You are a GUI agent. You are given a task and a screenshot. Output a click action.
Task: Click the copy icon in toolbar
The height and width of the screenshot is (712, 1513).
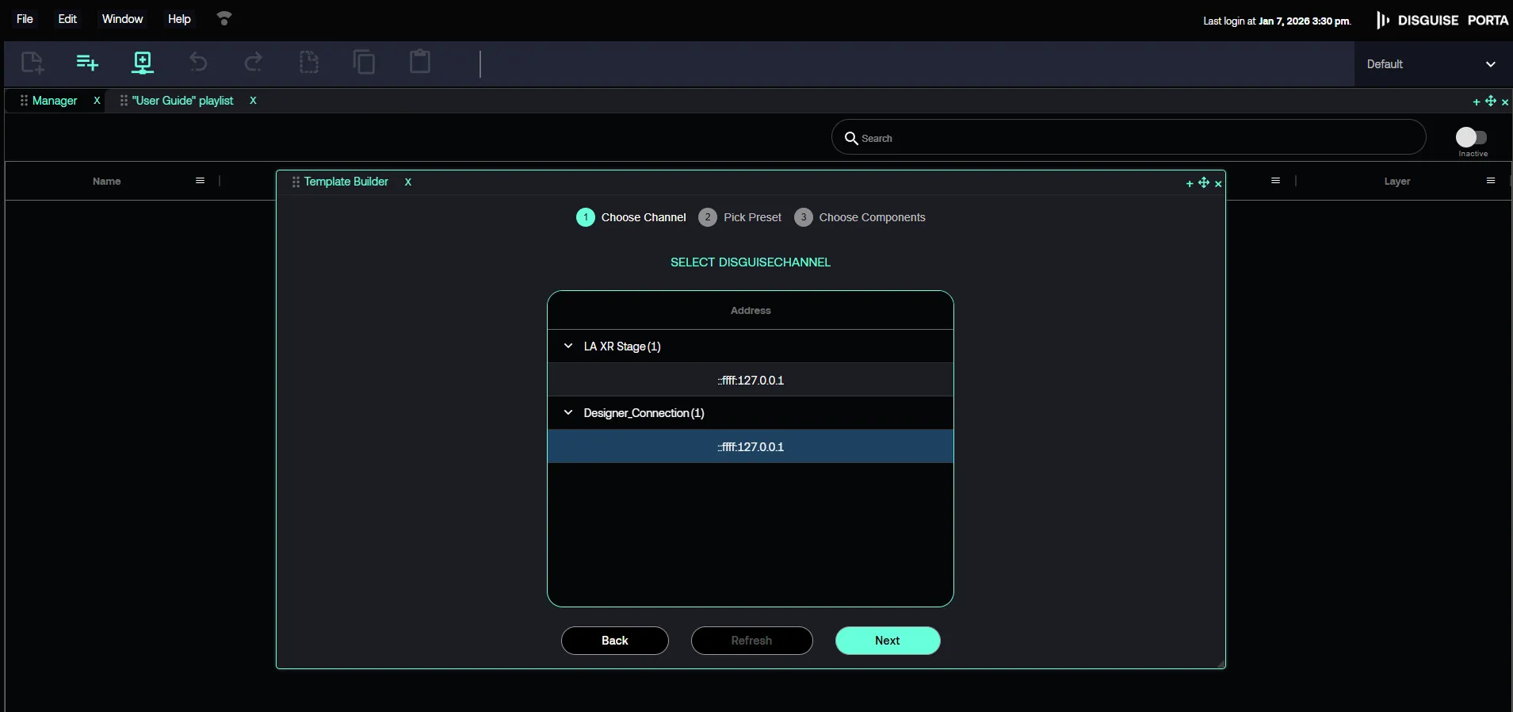point(365,63)
